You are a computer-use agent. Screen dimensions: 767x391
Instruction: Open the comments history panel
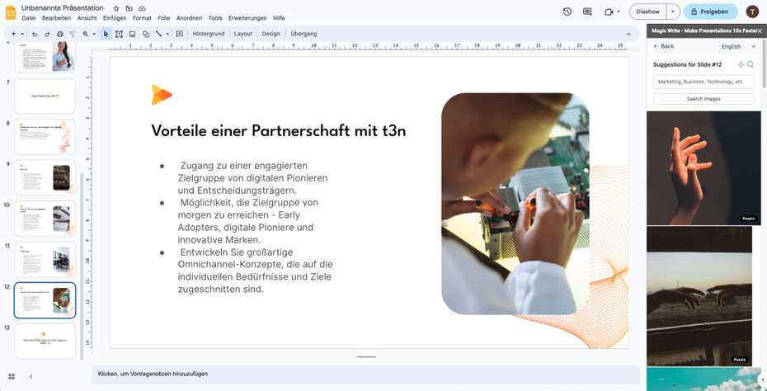click(587, 12)
